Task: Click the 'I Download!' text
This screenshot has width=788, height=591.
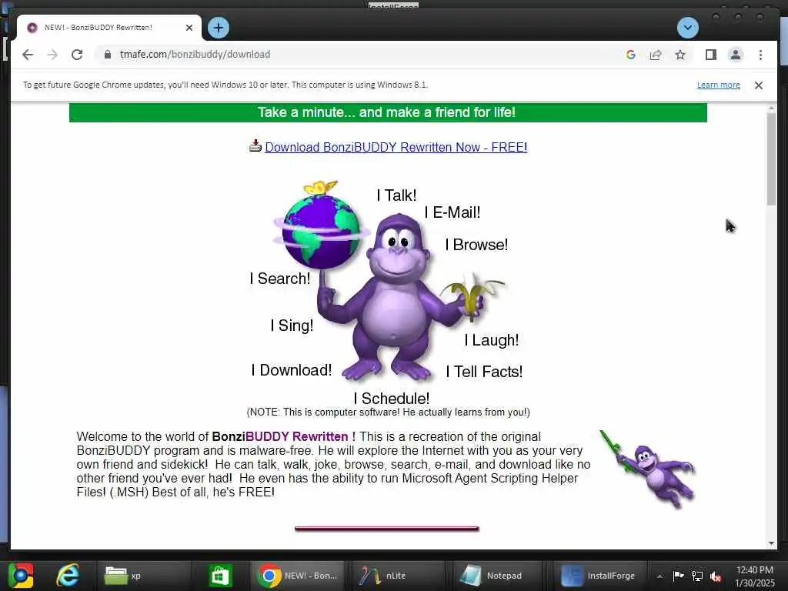Action: click(292, 370)
